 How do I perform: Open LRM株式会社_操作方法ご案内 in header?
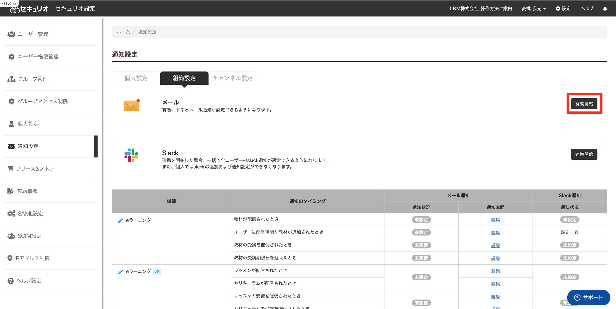481,9
